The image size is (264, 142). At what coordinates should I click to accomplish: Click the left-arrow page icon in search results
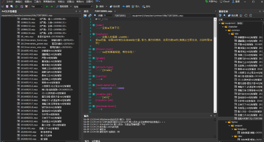point(246,15)
